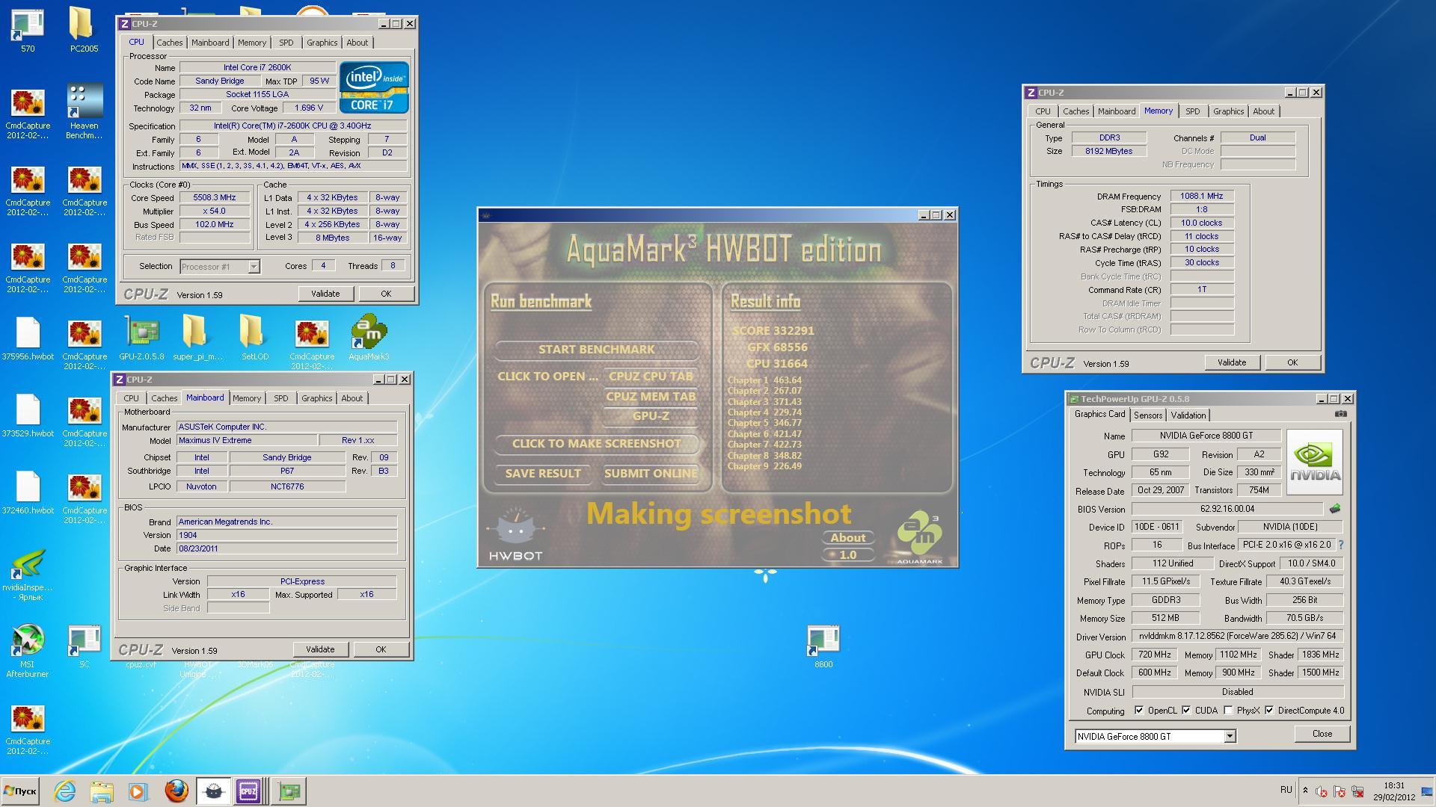The width and height of the screenshot is (1436, 807).
Task: Click the RU language indicator
Action: (x=1286, y=790)
